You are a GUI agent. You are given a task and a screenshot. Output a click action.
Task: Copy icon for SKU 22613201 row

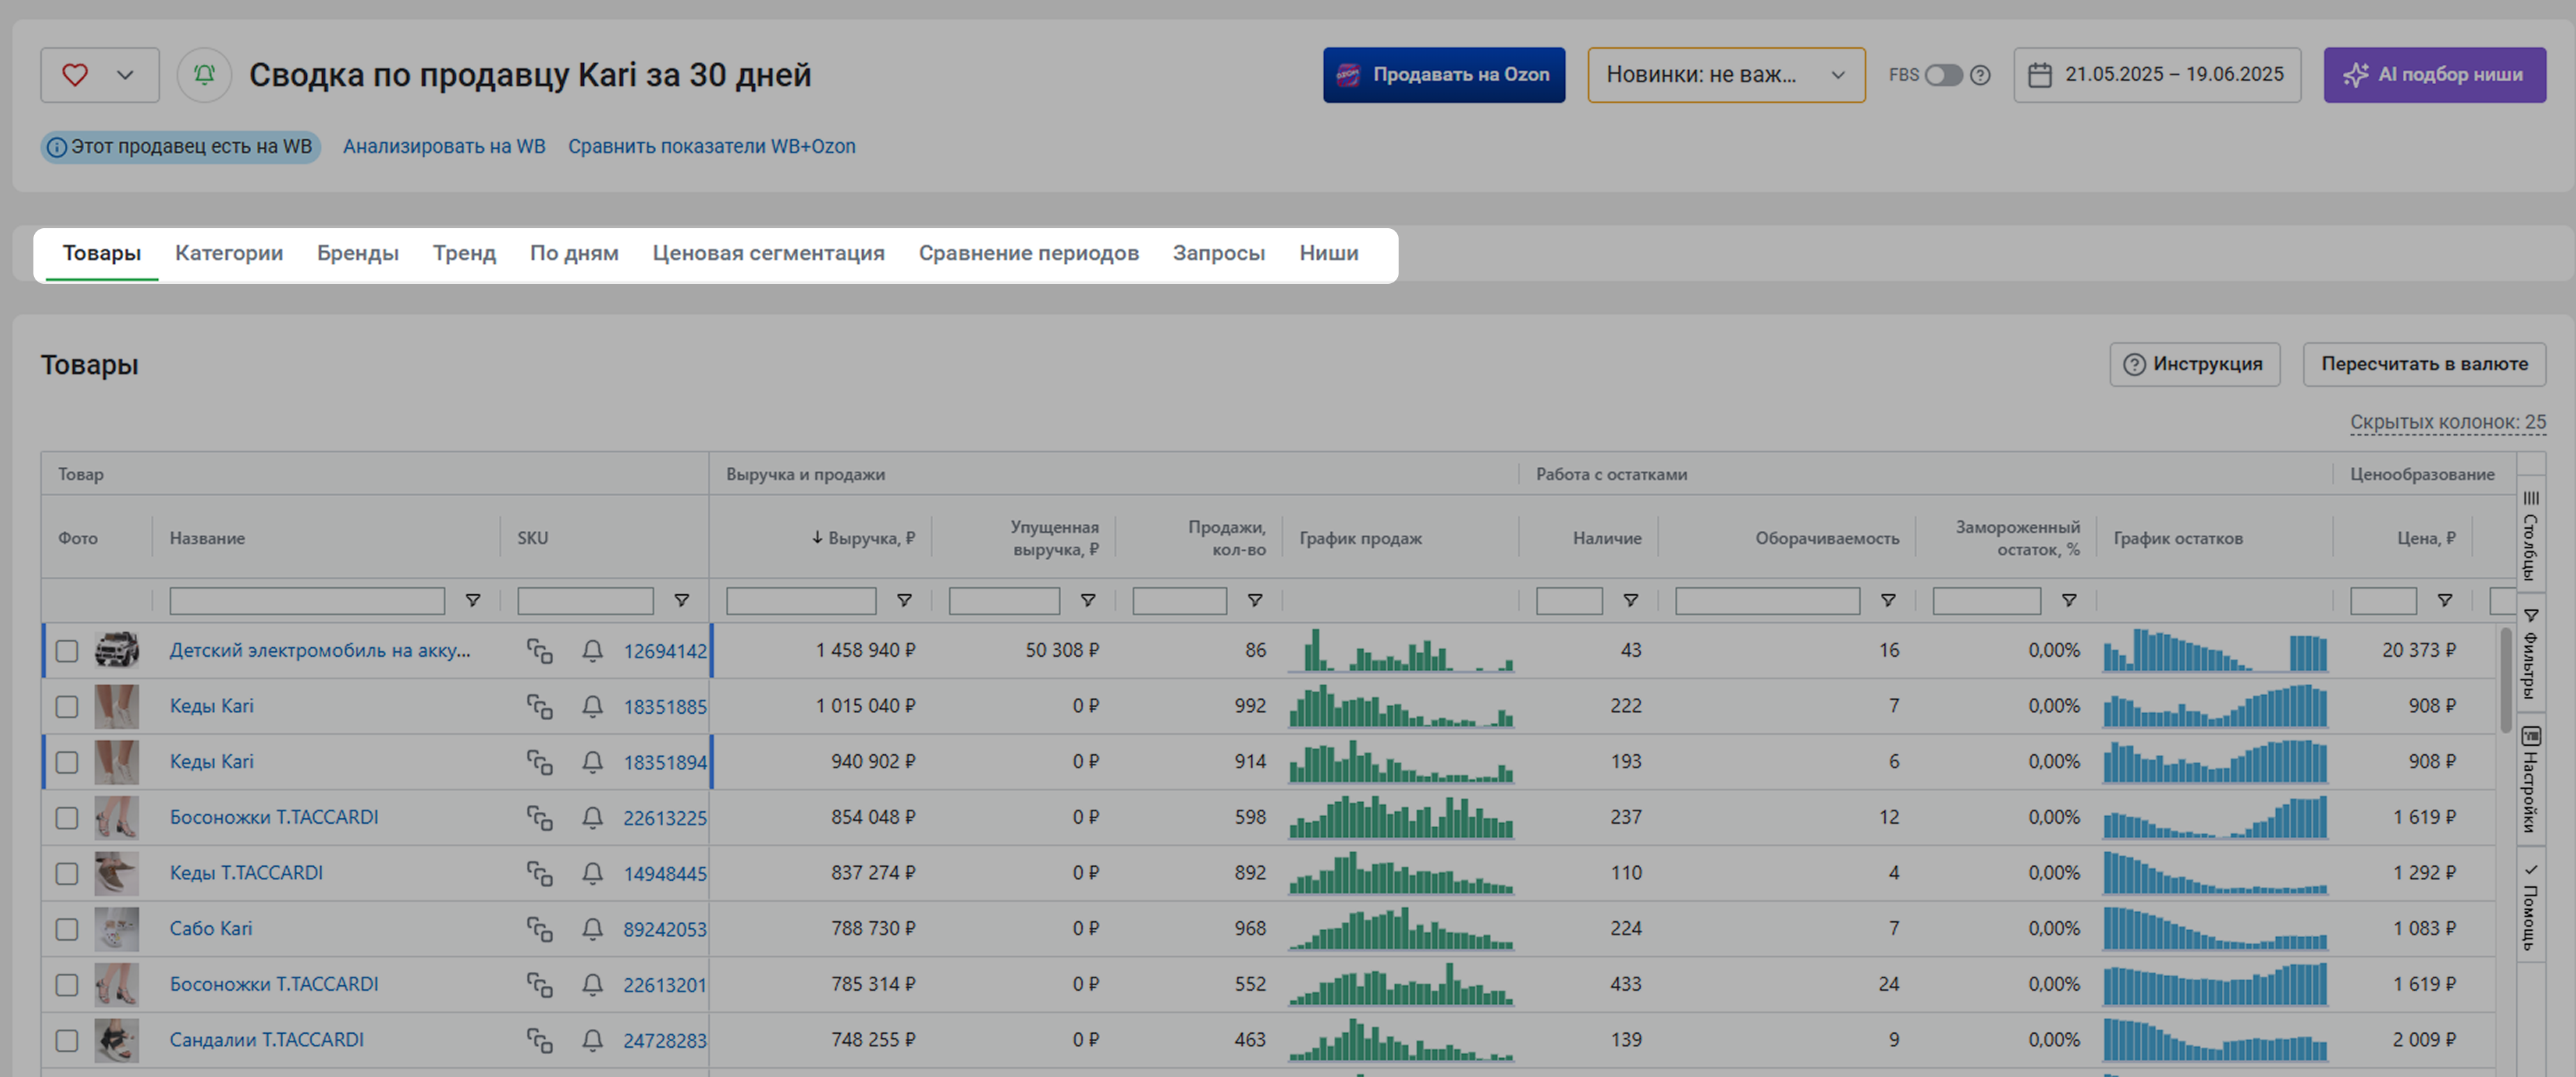coord(540,985)
